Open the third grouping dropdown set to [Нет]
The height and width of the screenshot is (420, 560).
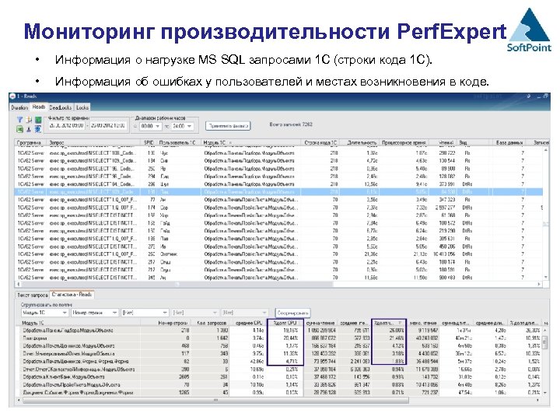pyautogui.click(x=145, y=313)
